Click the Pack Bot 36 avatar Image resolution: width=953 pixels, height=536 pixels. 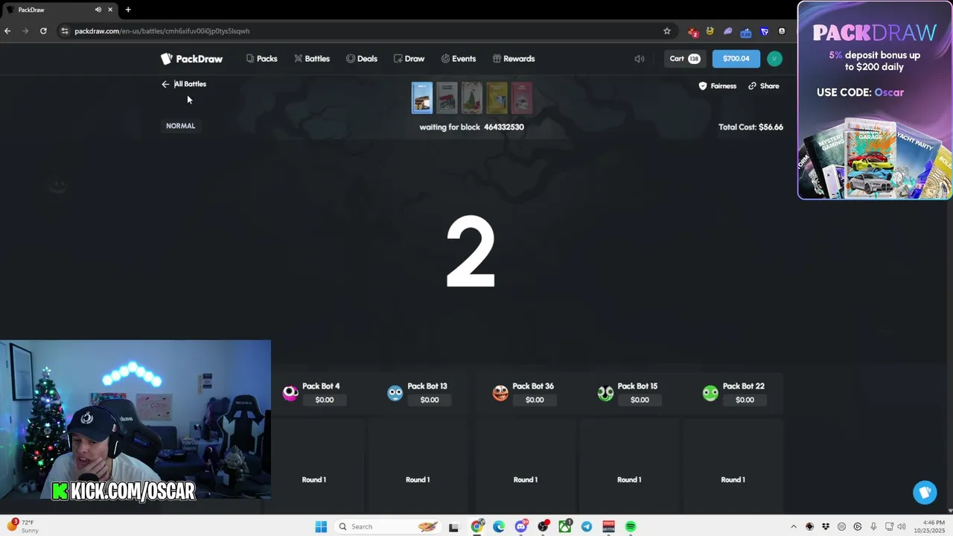click(x=500, y=393)
